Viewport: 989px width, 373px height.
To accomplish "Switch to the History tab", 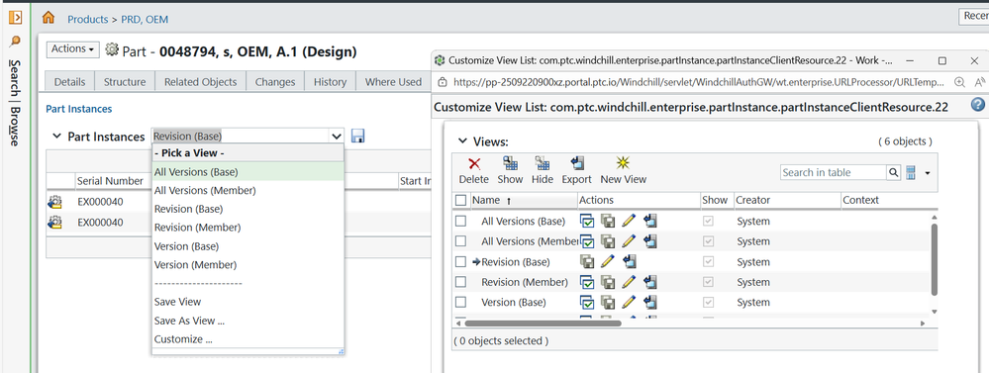I will pyautogui.click(x=330, y=82).
